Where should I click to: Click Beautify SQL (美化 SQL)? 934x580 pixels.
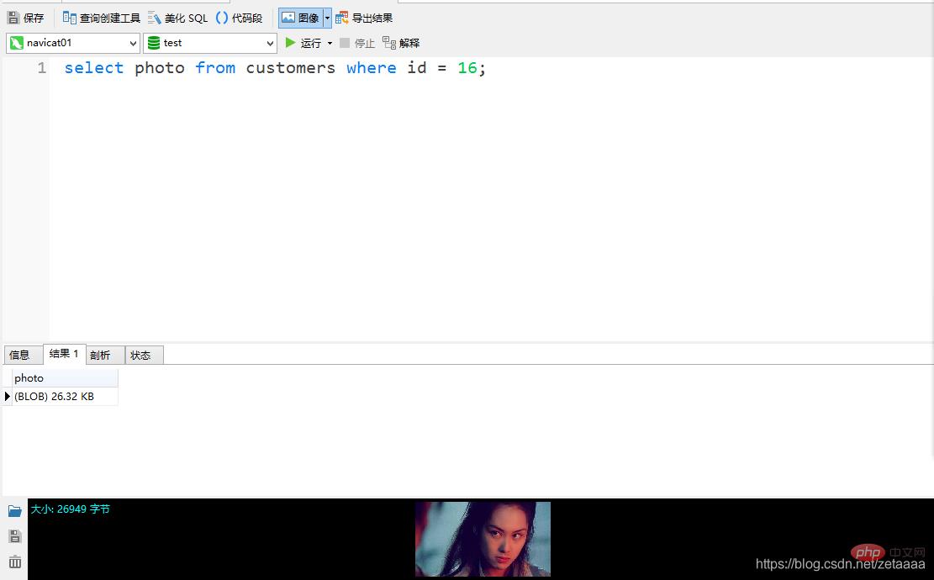pyautogui.click(x=177, y=18)
